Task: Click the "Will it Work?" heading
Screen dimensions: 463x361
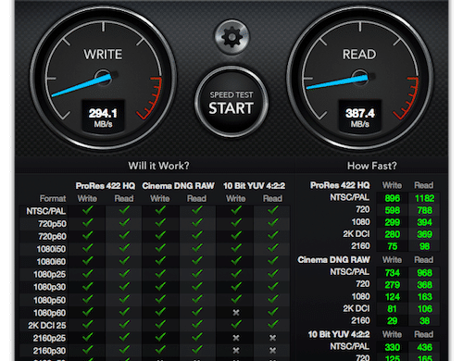Action: click(x=158, y=166)
